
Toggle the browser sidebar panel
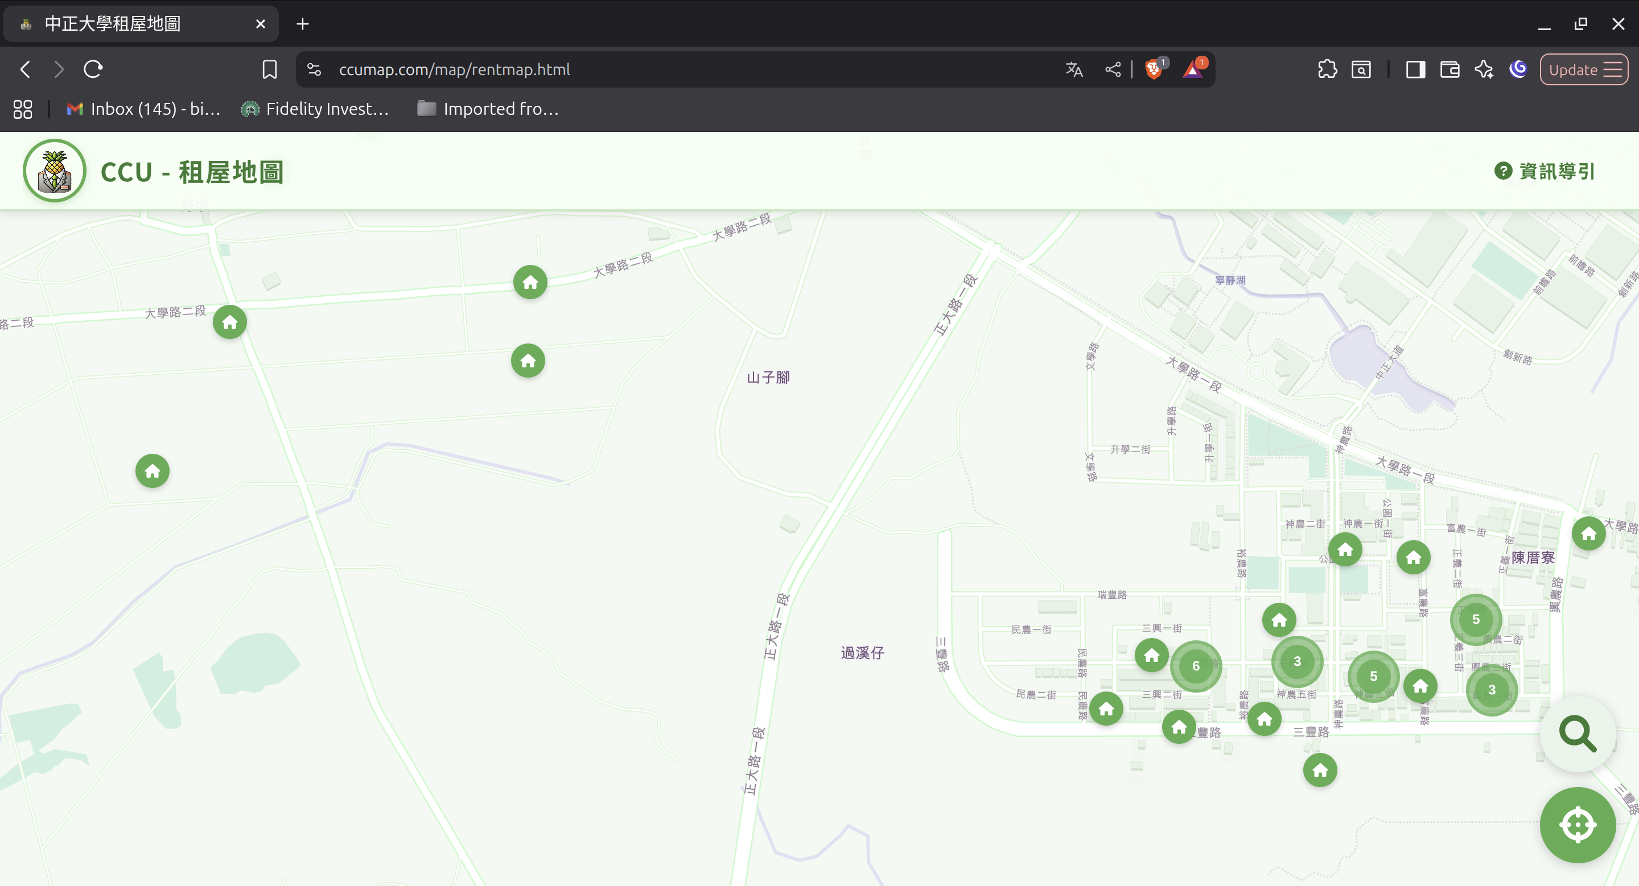1415,69
